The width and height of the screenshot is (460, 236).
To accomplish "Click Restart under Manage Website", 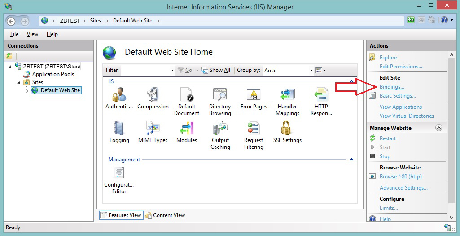I will click(388, 138).
